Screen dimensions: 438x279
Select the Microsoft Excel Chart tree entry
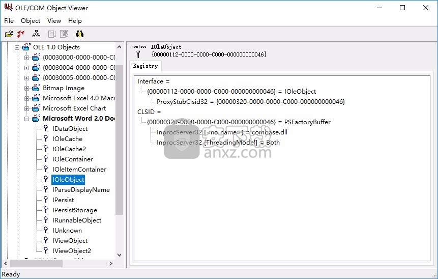74,108
